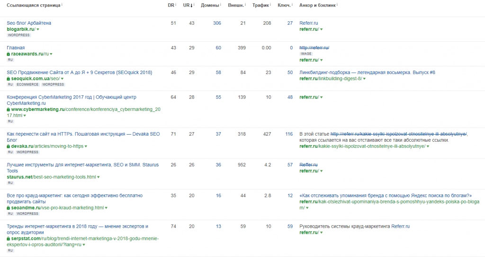
Task: Click the DR value 51 for blogarbik
Action: click(x=173, y=23)
